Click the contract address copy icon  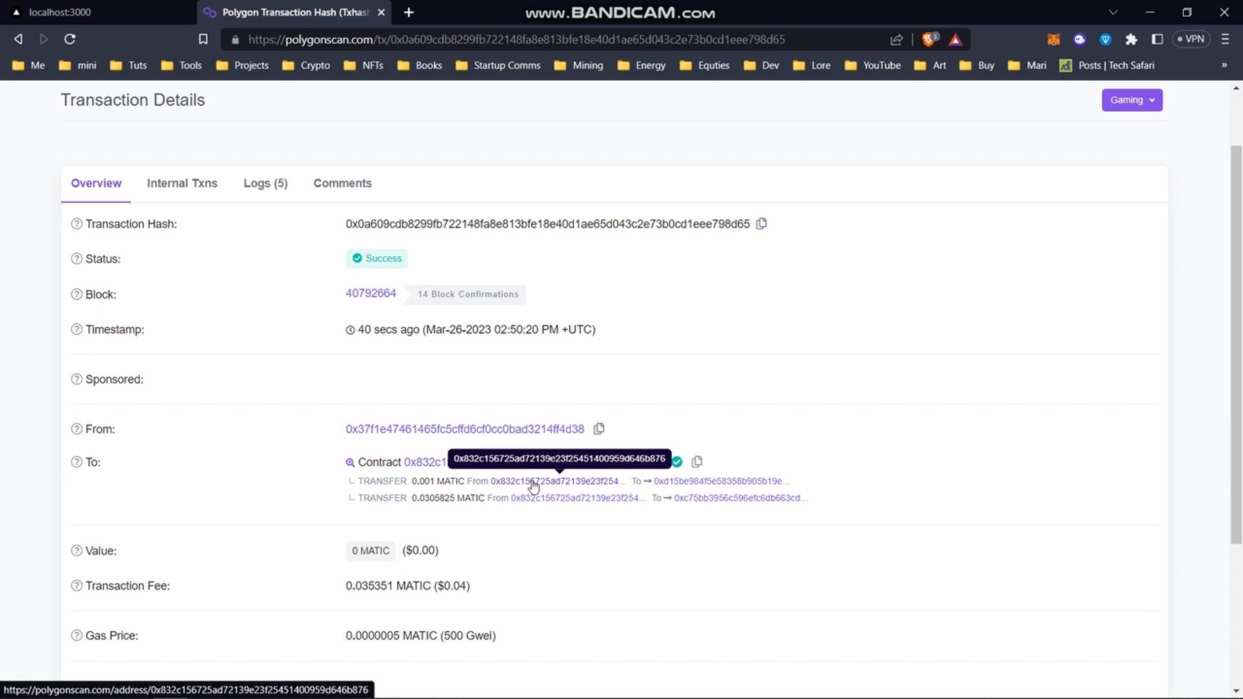pyautogui.click(x=697, y=461)
